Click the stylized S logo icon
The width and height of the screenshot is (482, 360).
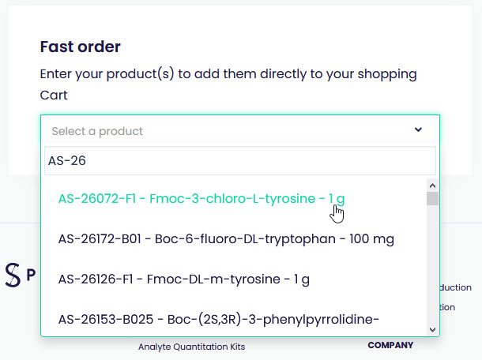(x=13, y=275)
